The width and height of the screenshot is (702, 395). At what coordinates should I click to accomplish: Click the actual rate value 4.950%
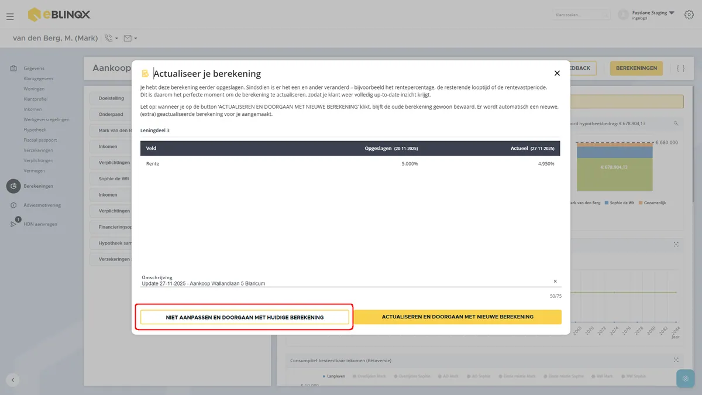(x=546, y=164)
